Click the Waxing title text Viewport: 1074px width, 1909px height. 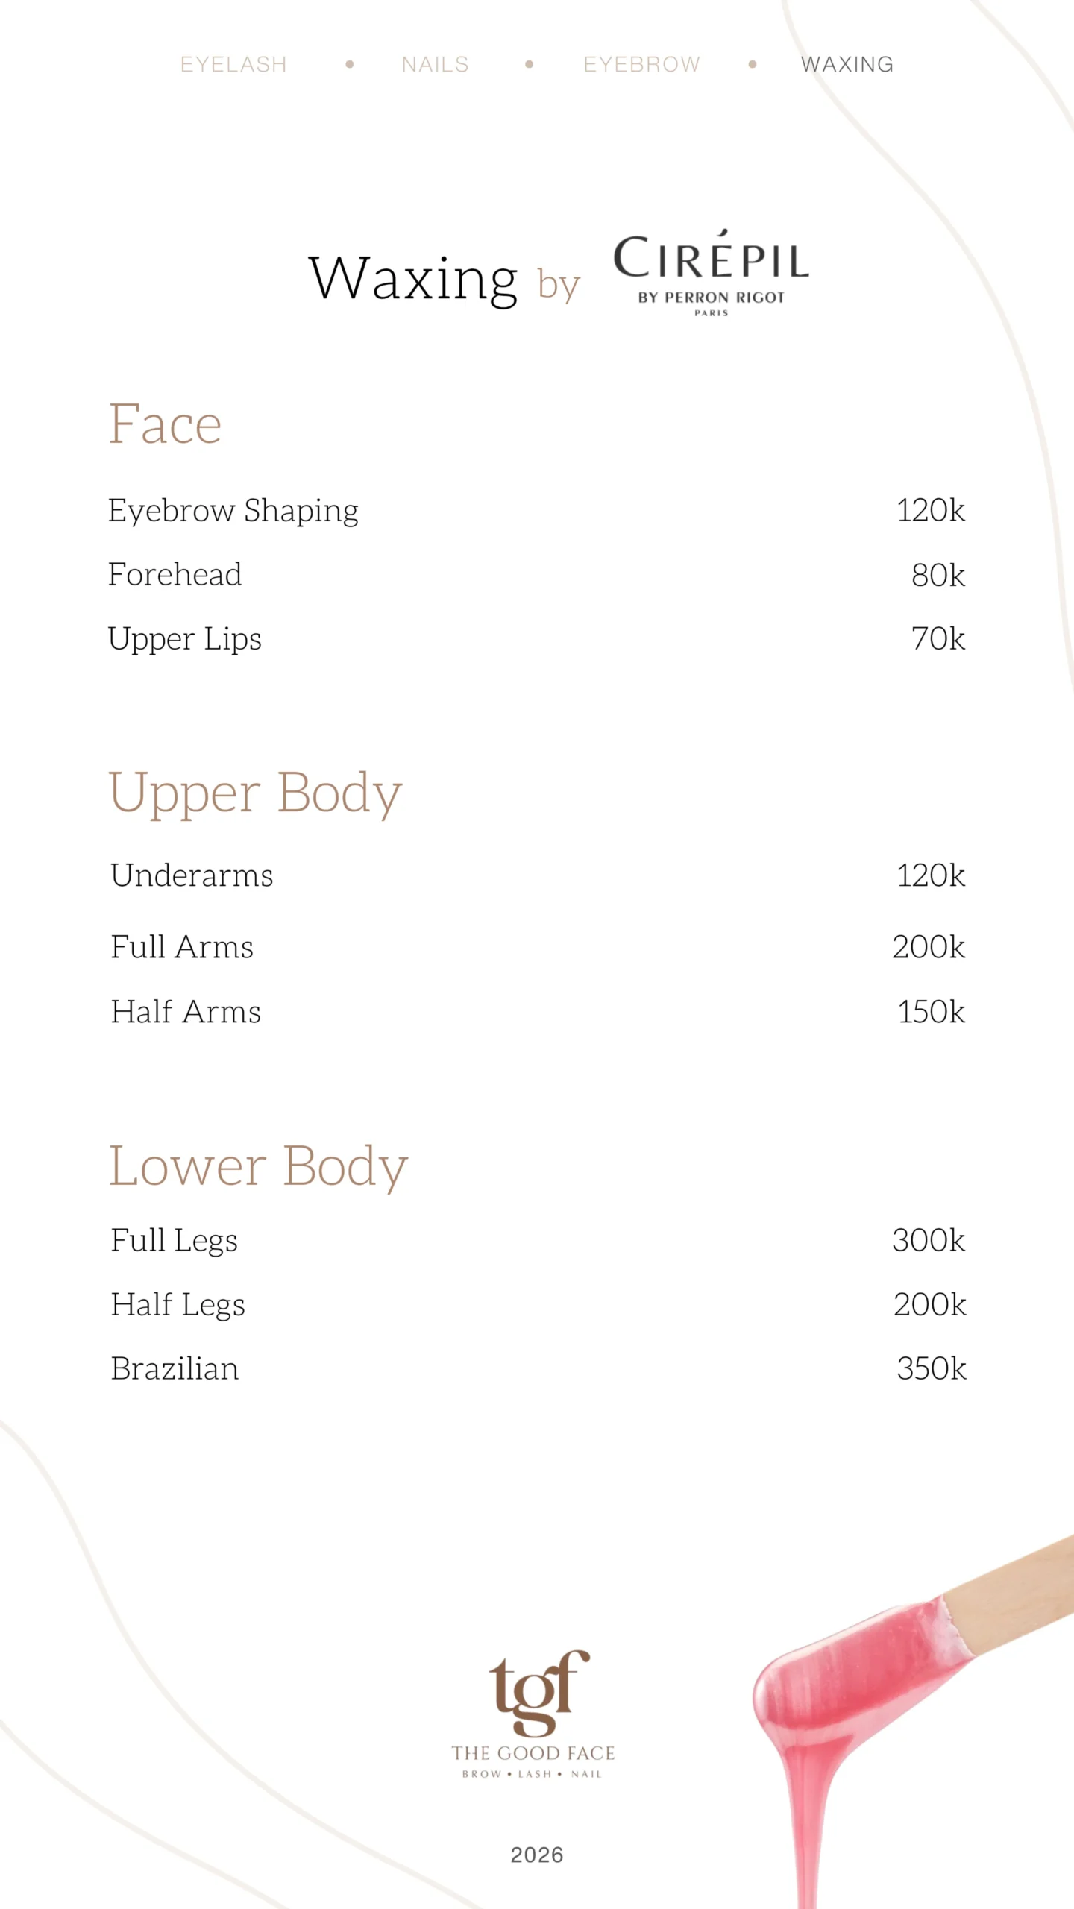tap(413, 279)
